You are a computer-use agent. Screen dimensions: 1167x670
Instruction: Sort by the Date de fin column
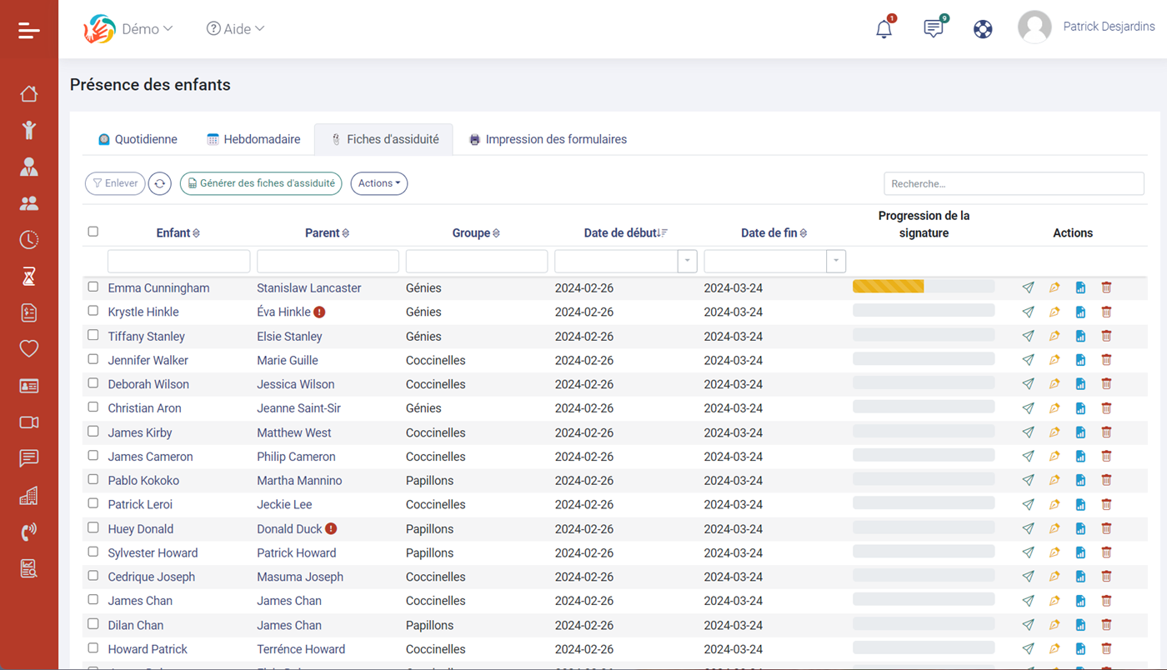coord(774,233)
